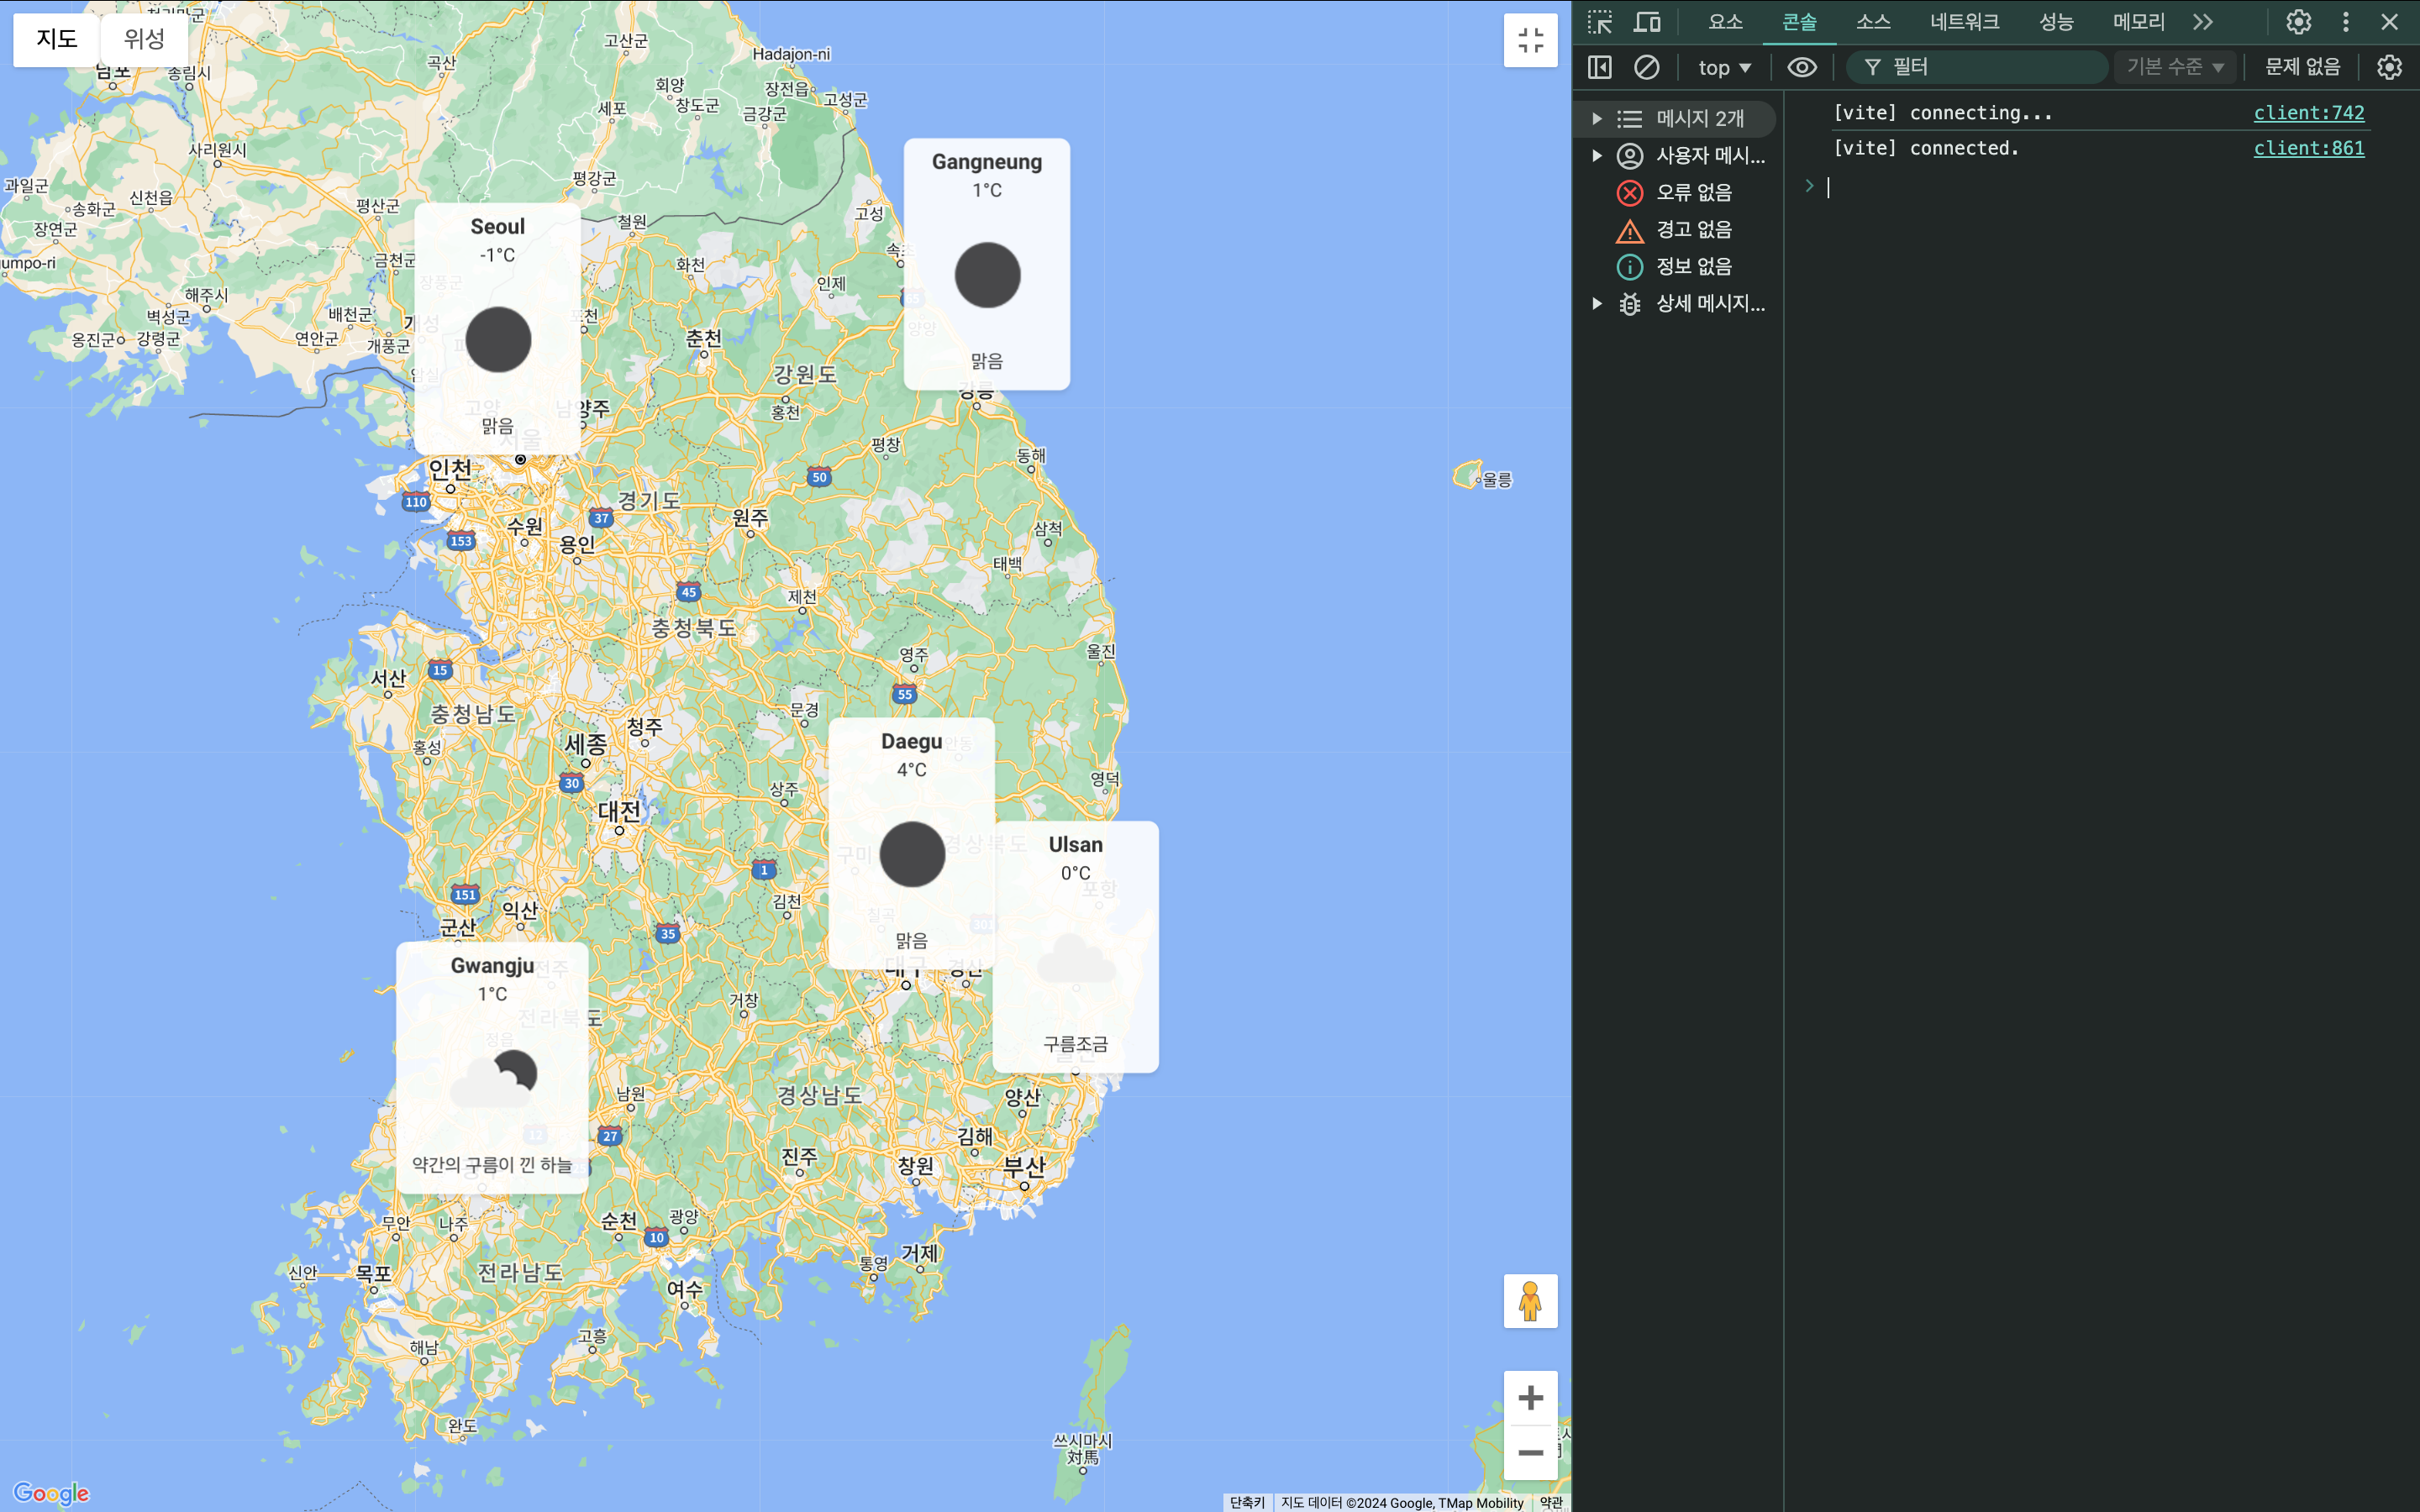Clear the console with the ban icon
The width and height of the screenshot is (2420, 1512).
1646,67
